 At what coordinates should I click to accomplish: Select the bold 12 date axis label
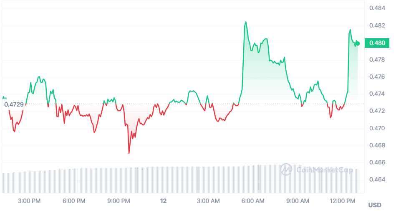[x=163, y=201]
